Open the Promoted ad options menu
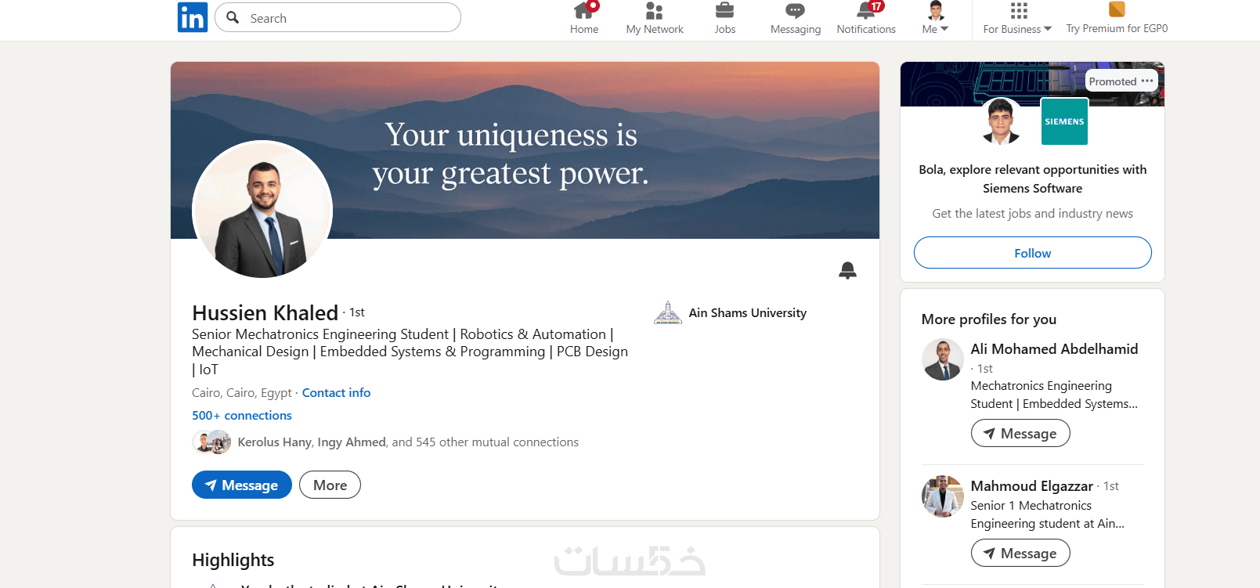 click(x=1147, y=81)
